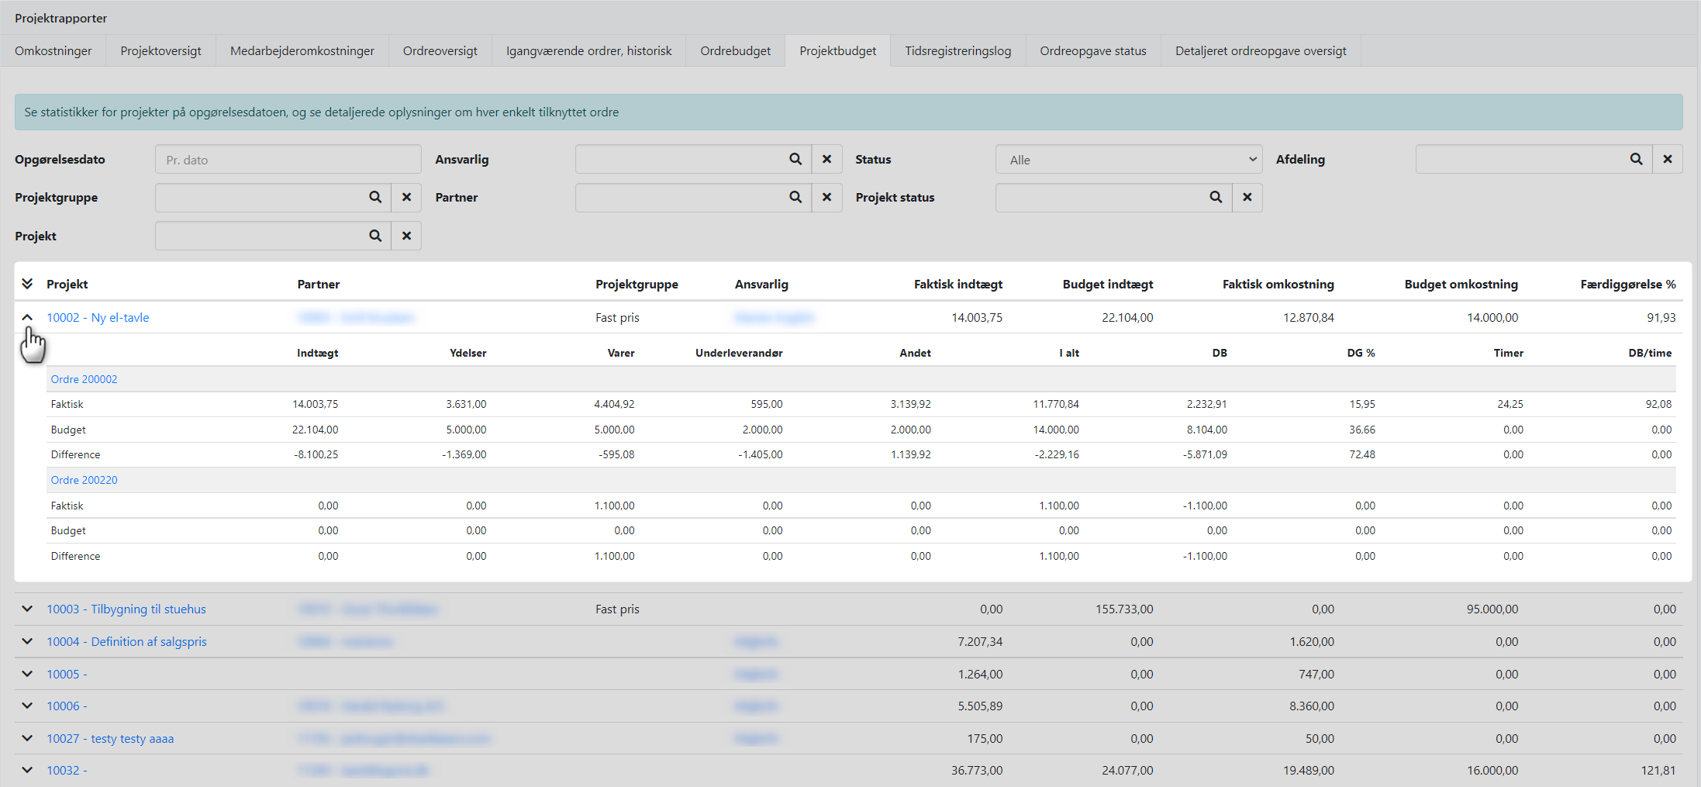Open the Status dropdown showing Alle
Screen dimensions: 1701x787
(x=1129, y=160)
